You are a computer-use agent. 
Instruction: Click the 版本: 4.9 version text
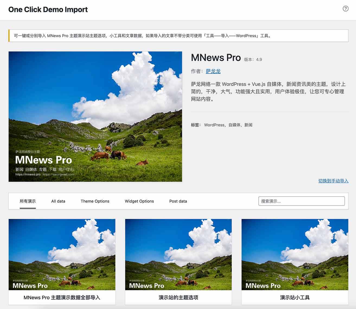(x=253, y=59)
